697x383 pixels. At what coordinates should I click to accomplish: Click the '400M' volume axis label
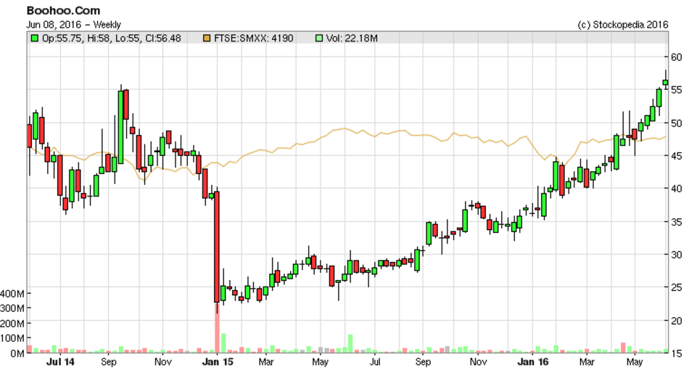[x=12, y=293]
